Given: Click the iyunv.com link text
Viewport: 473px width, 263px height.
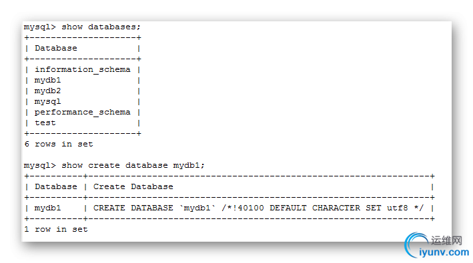Looking at the screenshot, I should click(x=444, y=252).
